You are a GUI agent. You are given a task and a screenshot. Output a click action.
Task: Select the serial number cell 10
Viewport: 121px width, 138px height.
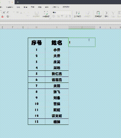[36, 104]
